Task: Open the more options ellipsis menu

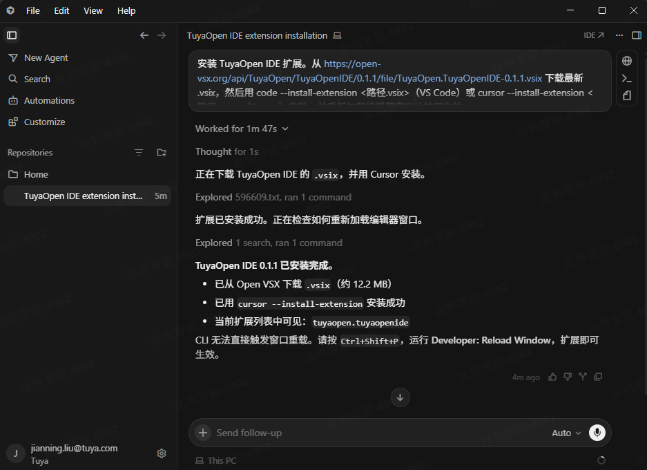Action: [x=619, y=35]
